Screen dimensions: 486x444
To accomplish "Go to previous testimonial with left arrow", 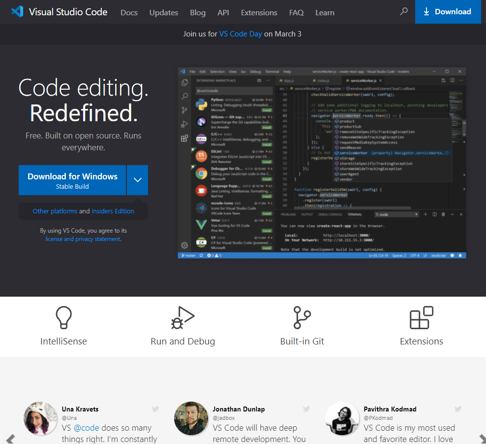I will [x=10, y=439].
